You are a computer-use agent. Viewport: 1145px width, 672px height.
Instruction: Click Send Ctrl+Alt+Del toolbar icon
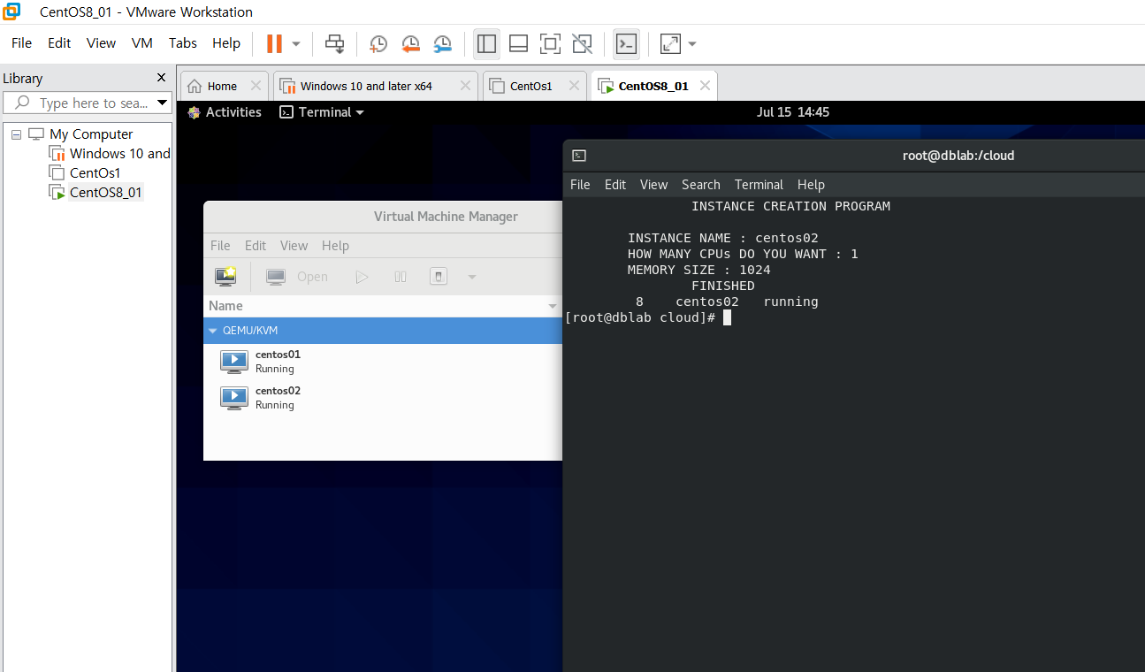point(334,43)
